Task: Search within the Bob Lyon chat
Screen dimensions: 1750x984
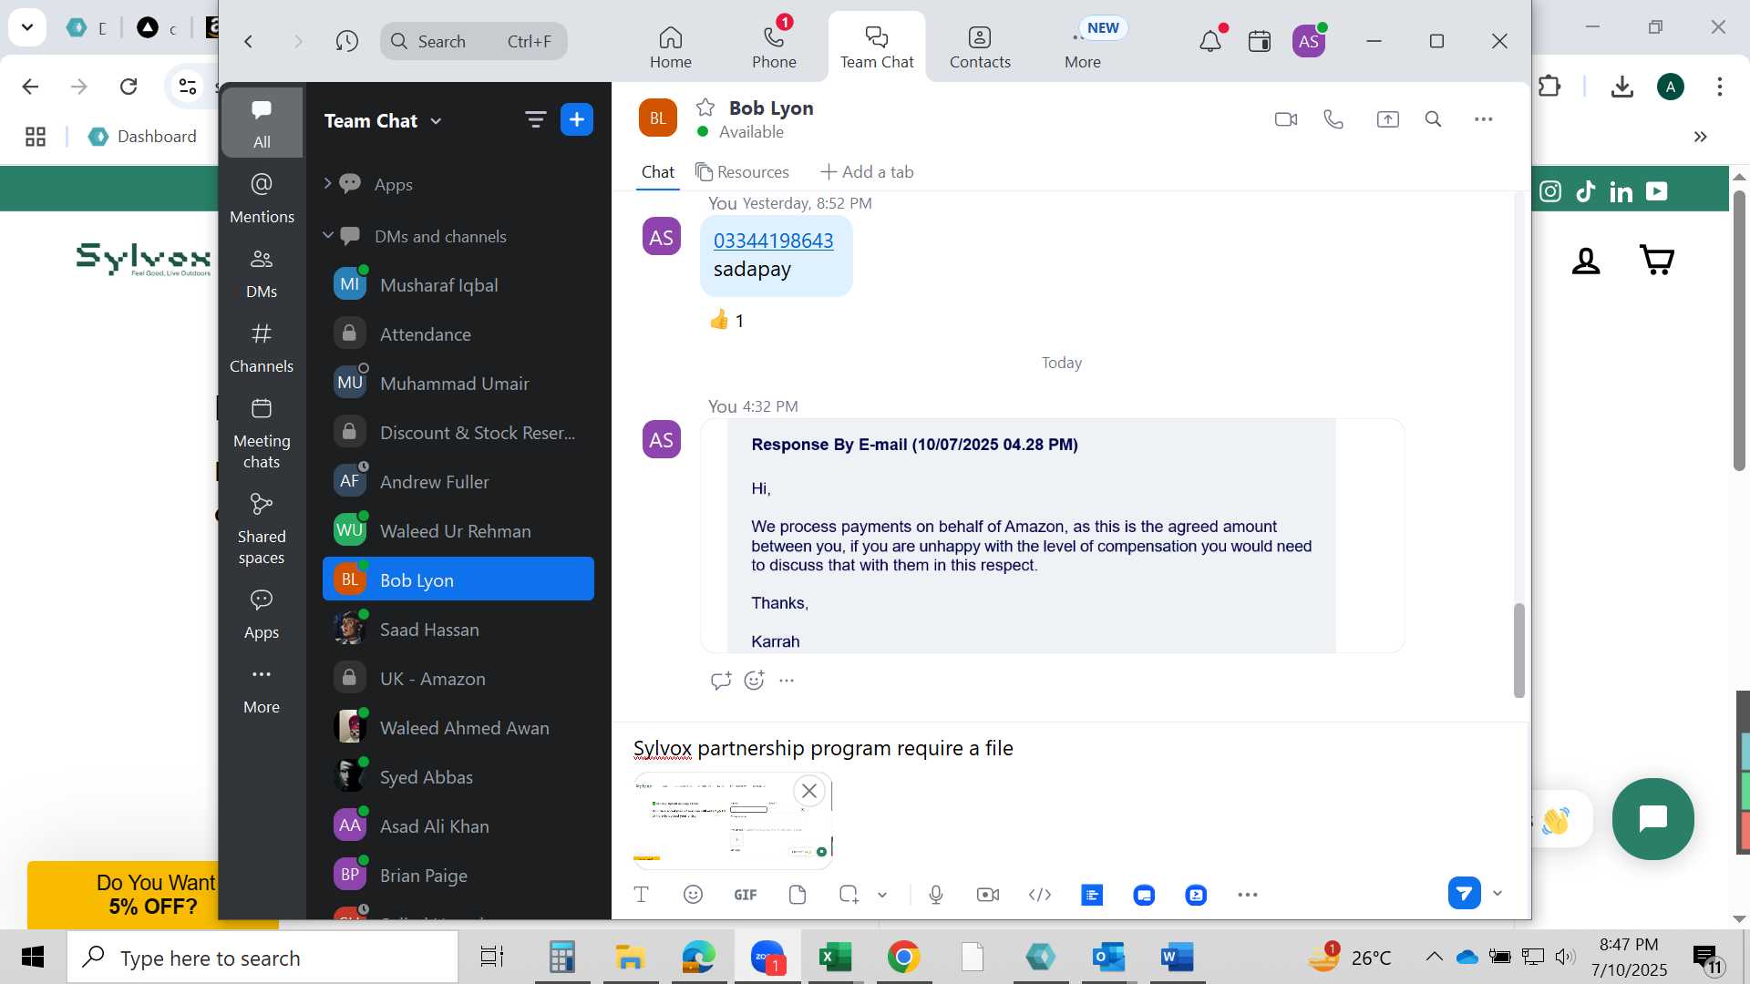Action: tap(1433, 119)
